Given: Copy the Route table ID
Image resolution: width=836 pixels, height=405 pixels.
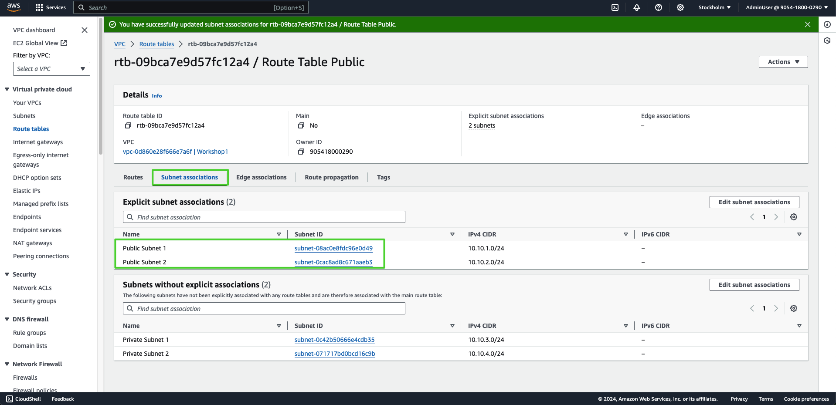Looking at the screenshot, I should (128, 125).
